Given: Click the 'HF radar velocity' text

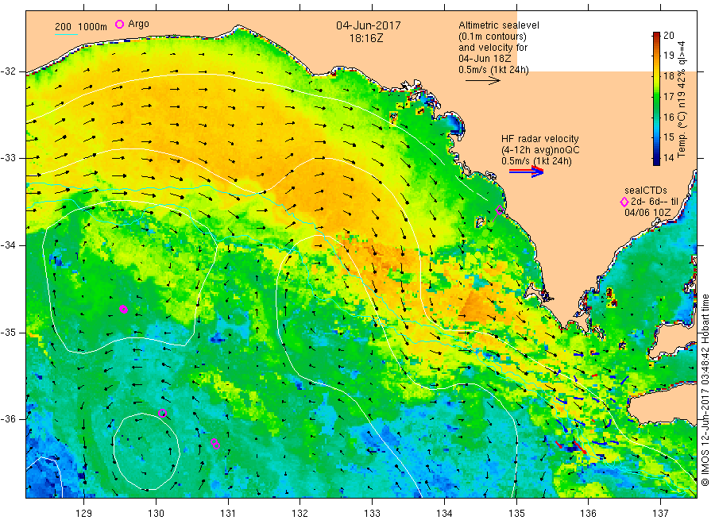Looking at the screenshot, I should 540,138.
